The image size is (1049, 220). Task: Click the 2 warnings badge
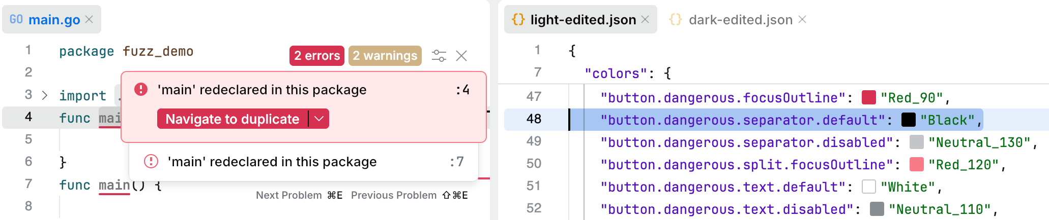385,56
